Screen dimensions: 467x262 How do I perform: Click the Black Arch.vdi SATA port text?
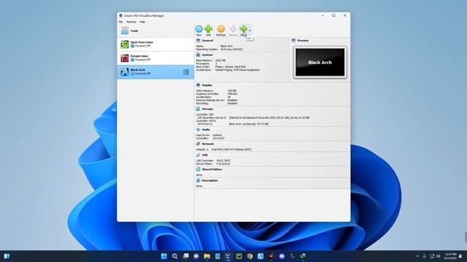[249, 124]
